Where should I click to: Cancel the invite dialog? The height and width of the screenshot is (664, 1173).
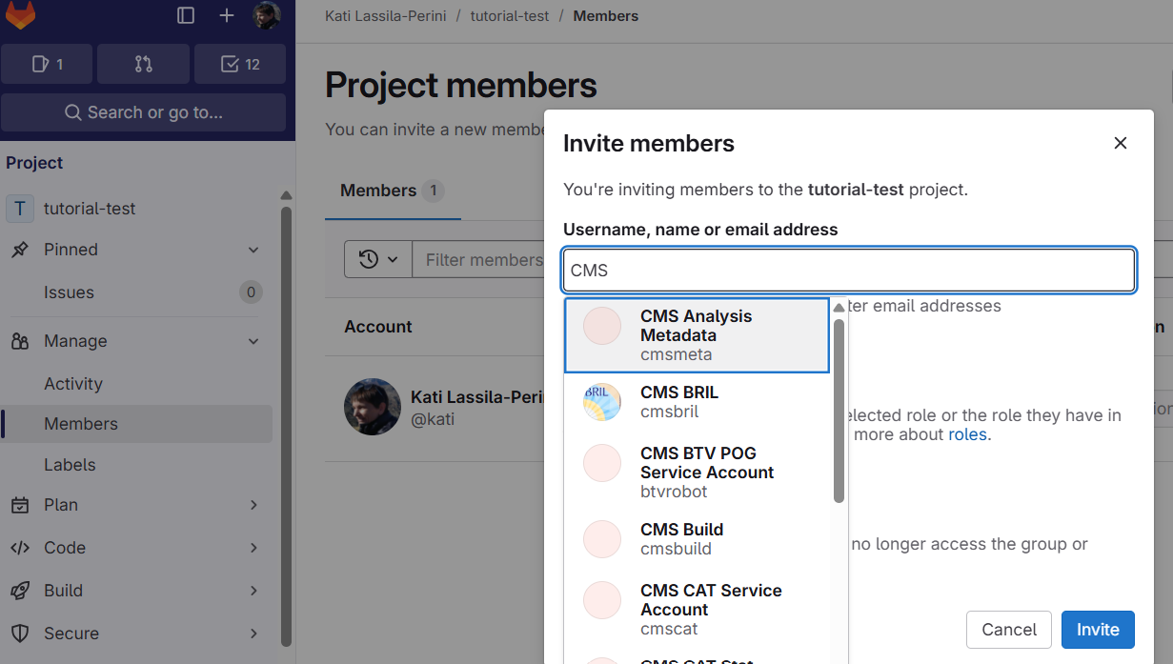(1009, 630)
